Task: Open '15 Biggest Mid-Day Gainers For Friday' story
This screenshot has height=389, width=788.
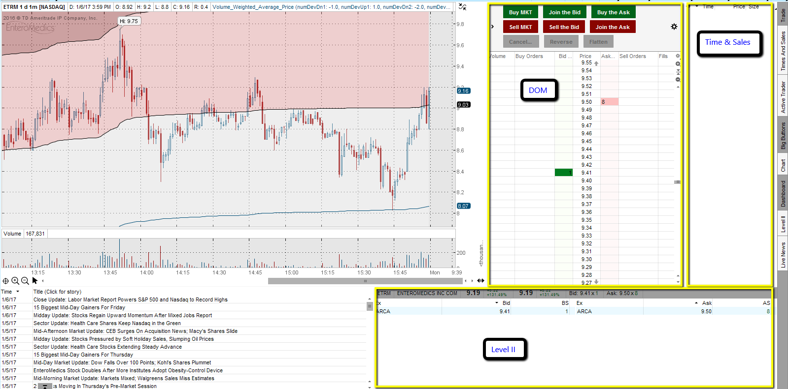Action: 79,307
